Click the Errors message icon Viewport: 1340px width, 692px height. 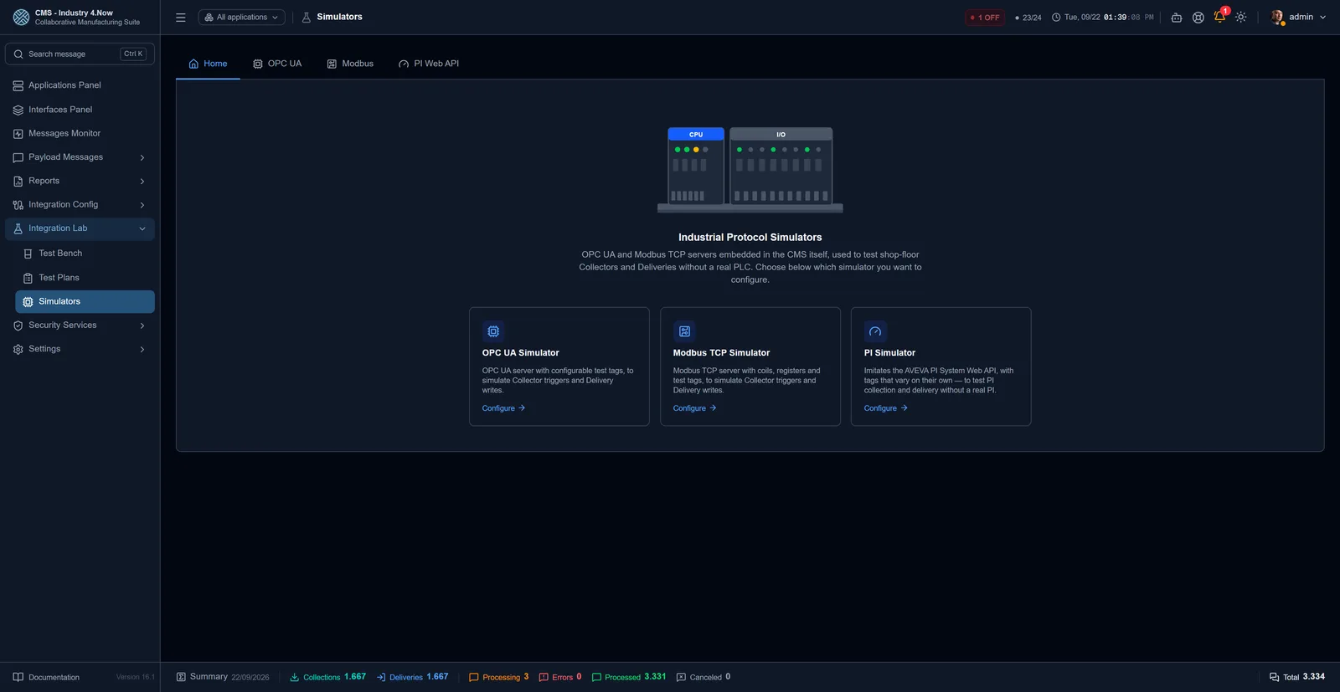[x=544, y=677]
